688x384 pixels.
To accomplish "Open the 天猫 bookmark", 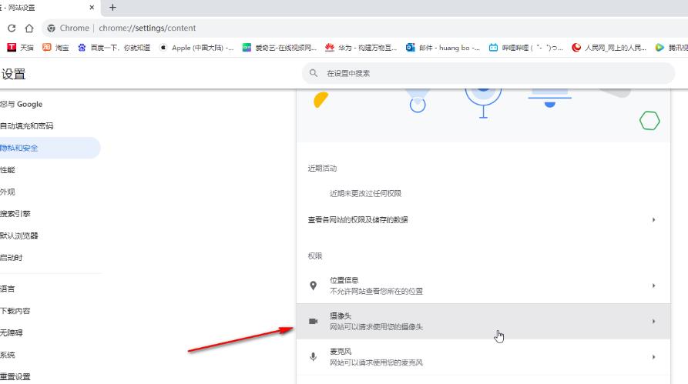I will pos(20,48).
